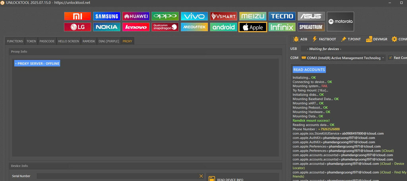This screenshot has height=181, width=407.
Task: Click the 'Mounting xART... OK' log line
Action: coord(308,103)
